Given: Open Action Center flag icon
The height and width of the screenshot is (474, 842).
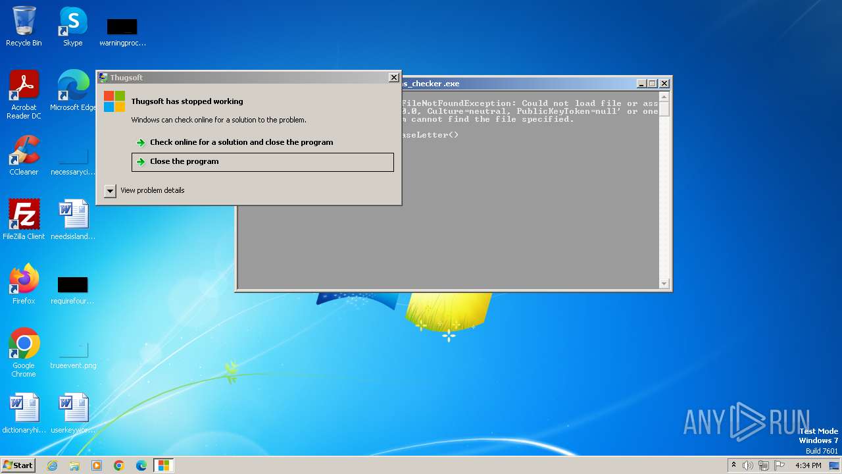Looking at the screenshot, I should [x=780, y=465].
